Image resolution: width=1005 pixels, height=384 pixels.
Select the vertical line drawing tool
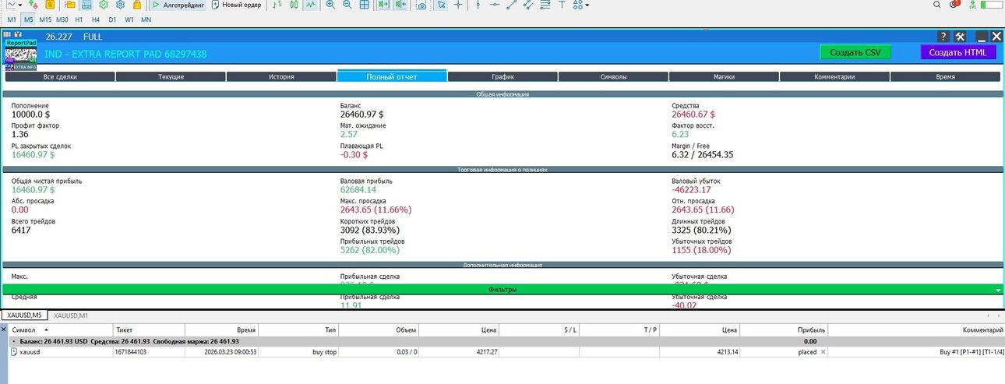pos(478,5)
